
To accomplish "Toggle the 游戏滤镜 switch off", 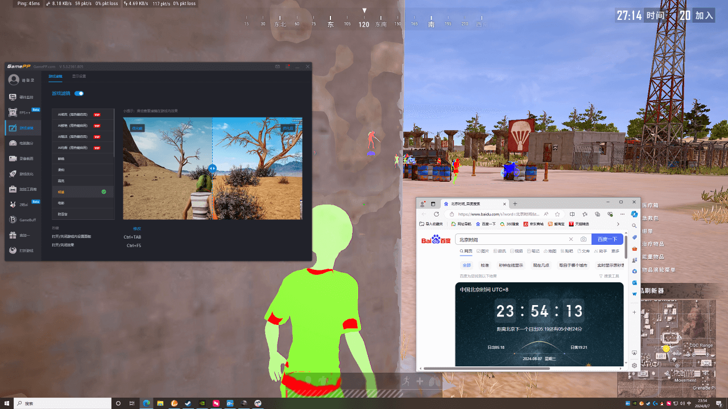I will (x=79, y=93).
